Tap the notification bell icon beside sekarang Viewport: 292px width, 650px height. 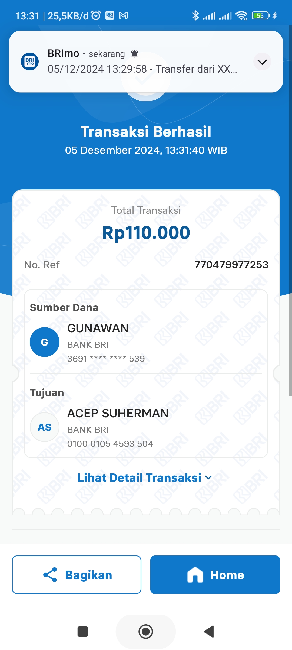click(134, 54)
